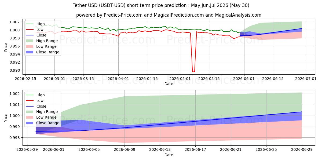This screenshot has width=322, height=161.
Task: Select date tick '2026-03-01'
Action: click(54, 79)
